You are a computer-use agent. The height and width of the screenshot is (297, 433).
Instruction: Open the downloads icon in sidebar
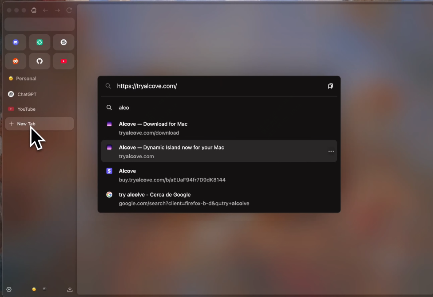(x=70, y=289)
